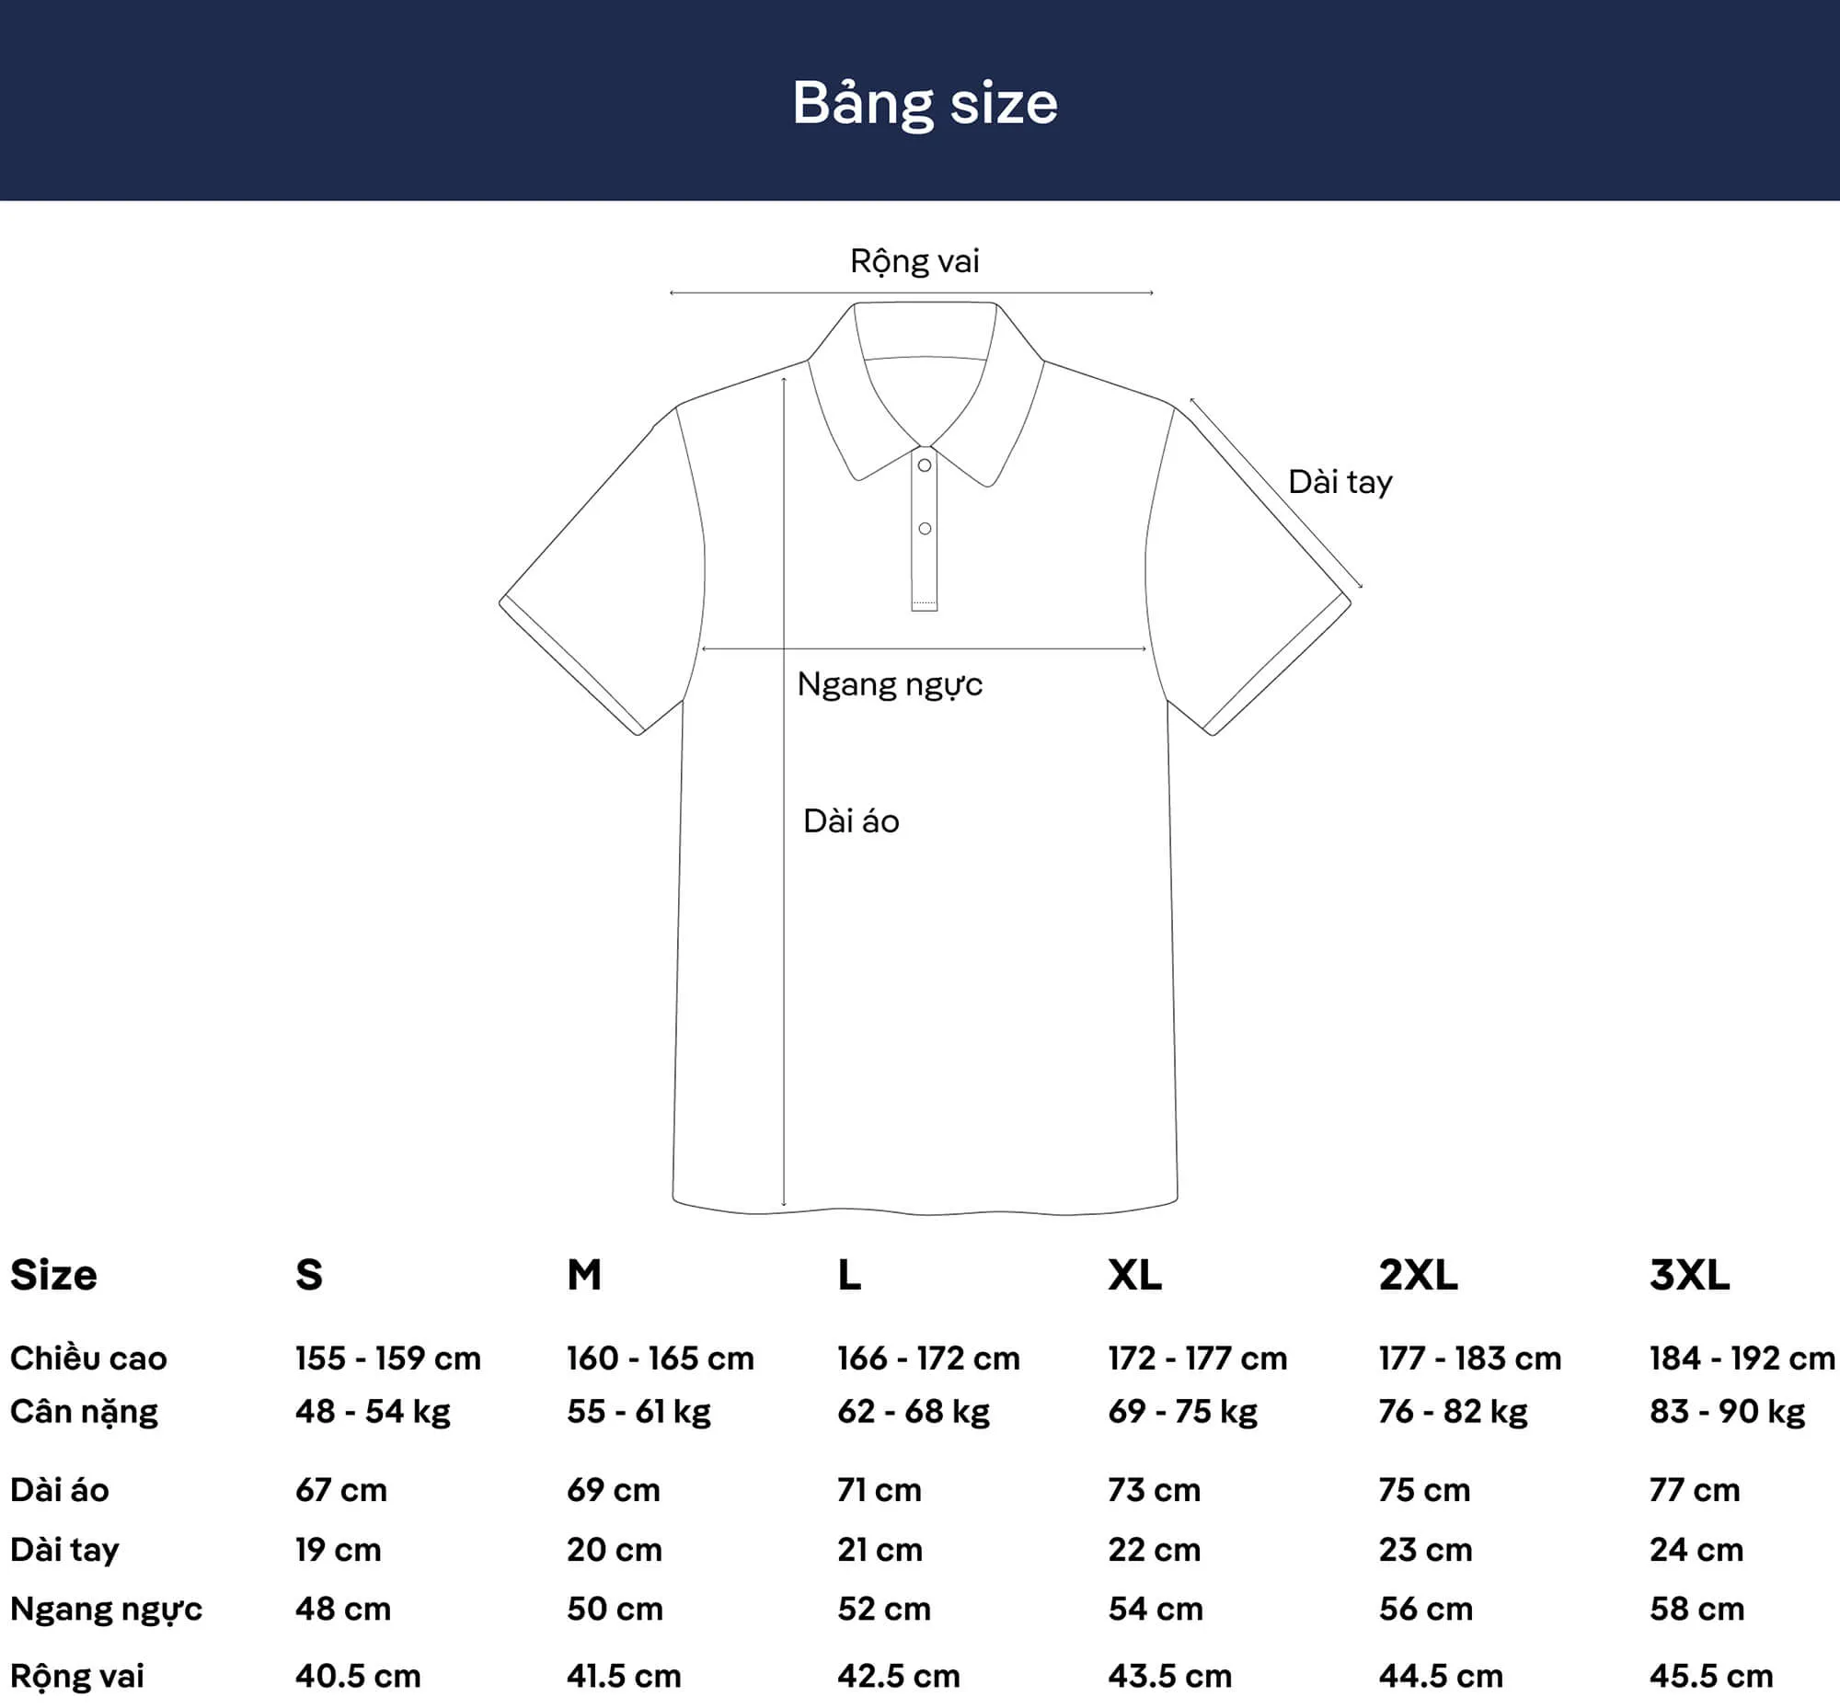Select the S size column header
Image resolution: width=1840 pixels, height=1708 pixels.
(309, 1276)
